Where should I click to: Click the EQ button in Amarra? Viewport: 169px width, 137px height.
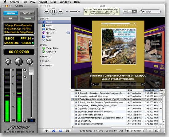point(10,18)
